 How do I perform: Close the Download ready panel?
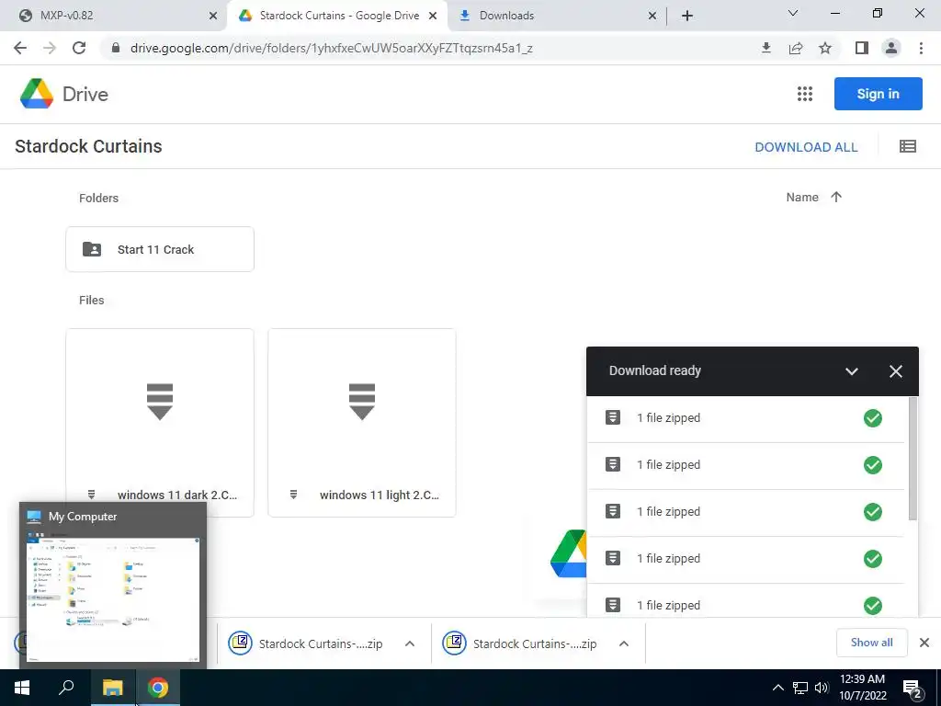coord(895,371)
